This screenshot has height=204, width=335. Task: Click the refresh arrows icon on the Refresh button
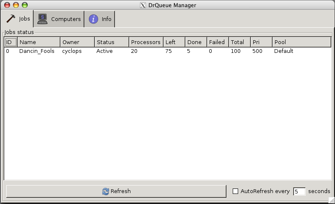coord(106,191)
